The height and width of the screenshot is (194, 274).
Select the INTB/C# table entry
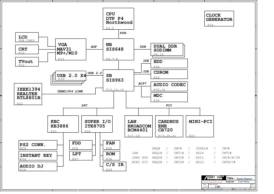coord(229,162)
